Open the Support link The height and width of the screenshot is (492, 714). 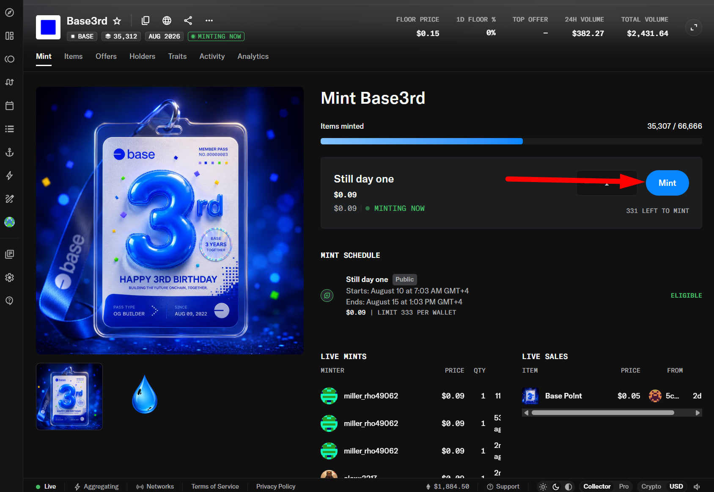(x=503, y=486)
